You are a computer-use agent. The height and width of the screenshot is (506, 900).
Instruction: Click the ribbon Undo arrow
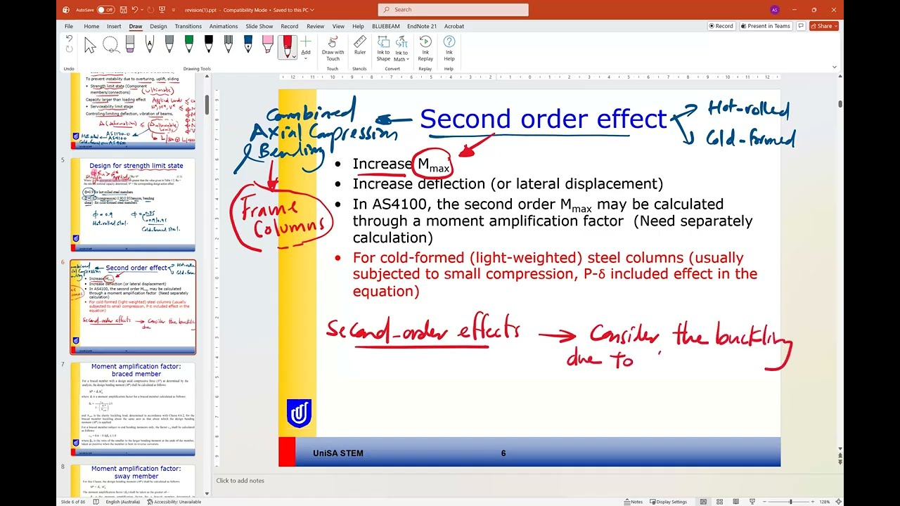69,39
